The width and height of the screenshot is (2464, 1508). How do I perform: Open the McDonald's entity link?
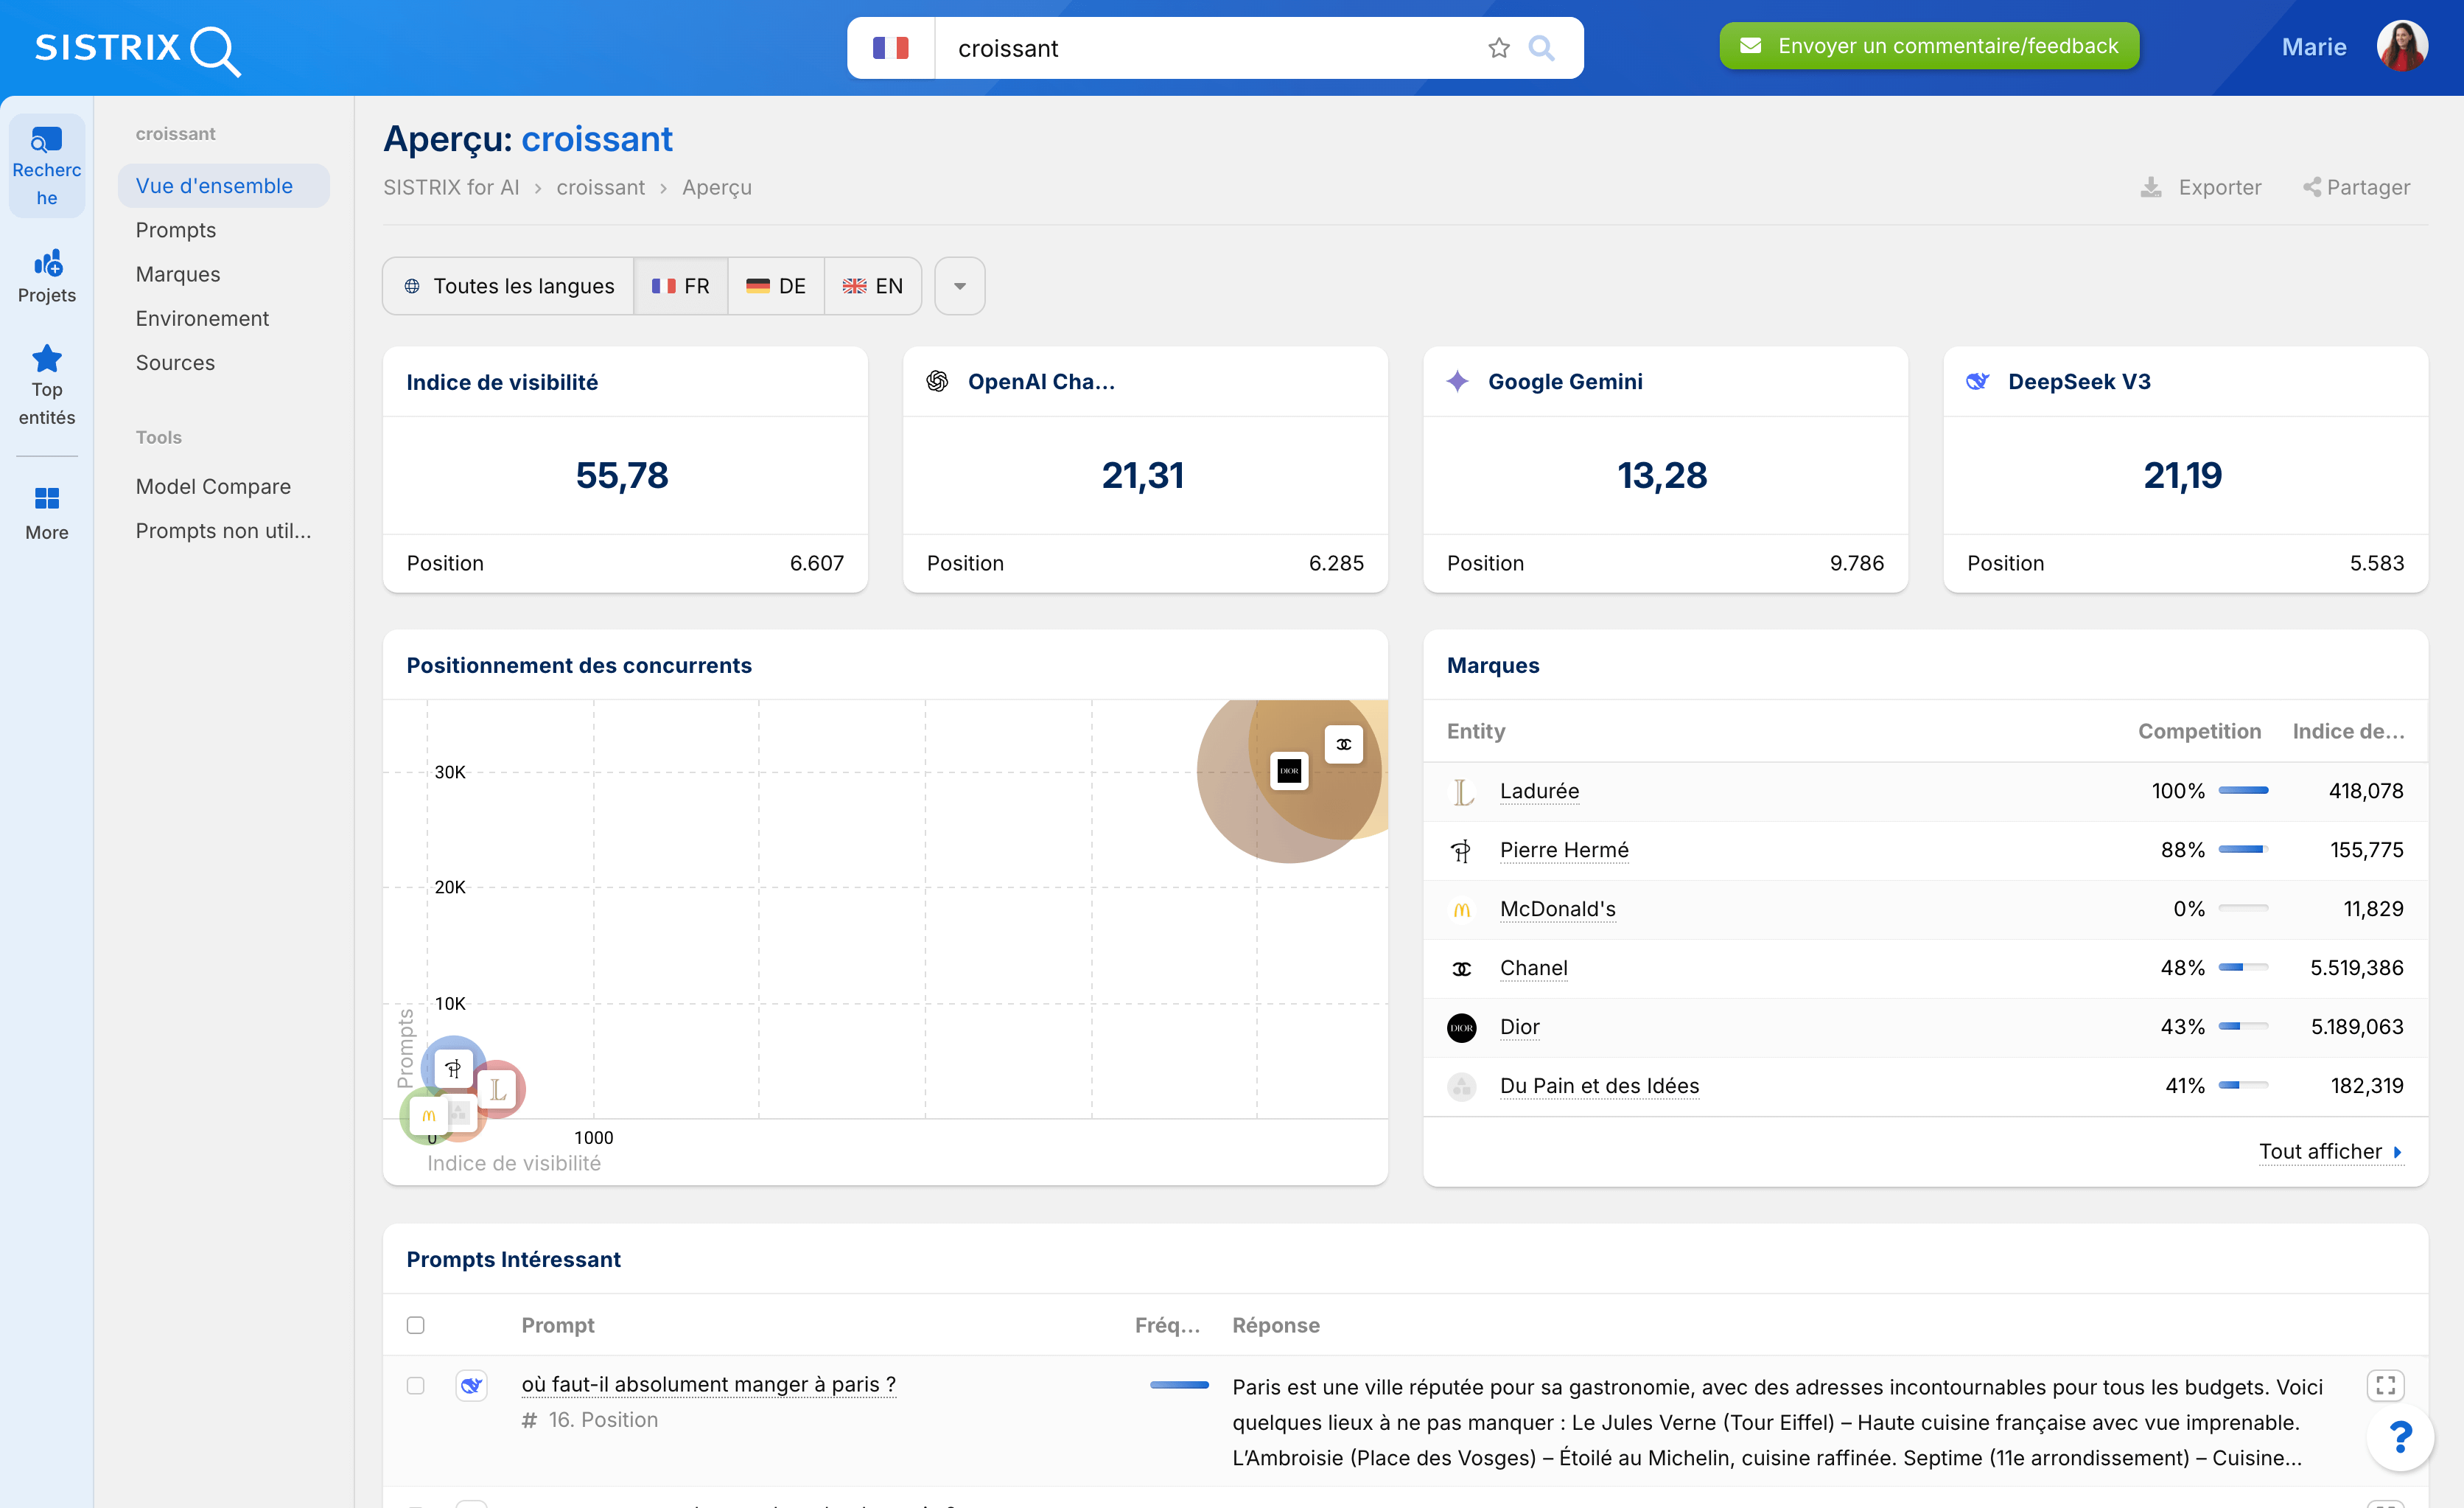click(x=1557, y=908)
